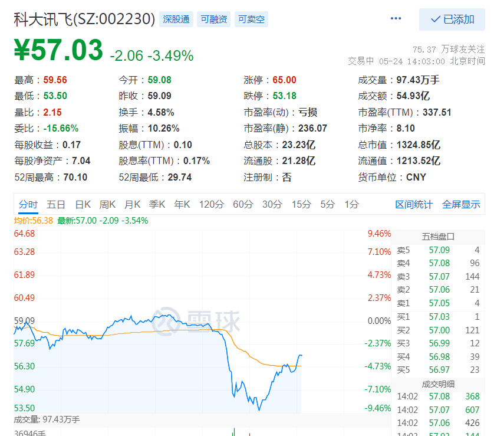
Task: Click the 成交明细 section header
Action: 438,383
